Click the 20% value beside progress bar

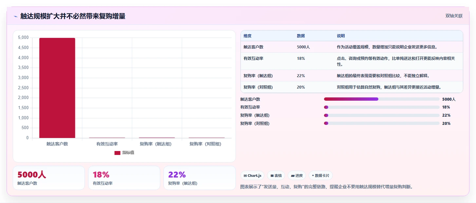click(446, 124)
